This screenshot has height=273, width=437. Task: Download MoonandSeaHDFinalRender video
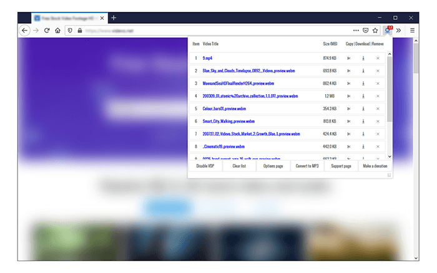pos(363,84)
